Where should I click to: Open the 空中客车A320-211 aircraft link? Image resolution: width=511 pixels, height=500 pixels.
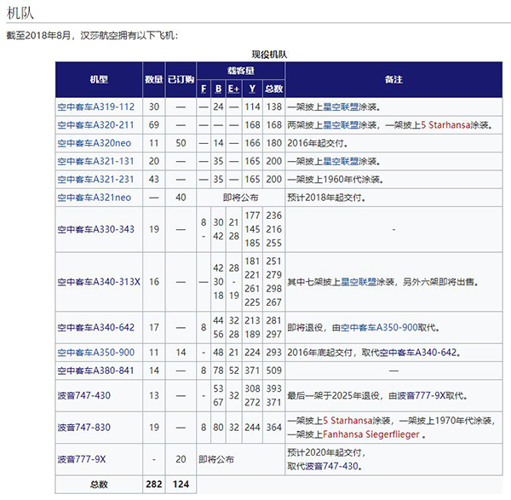coord(95,125)
